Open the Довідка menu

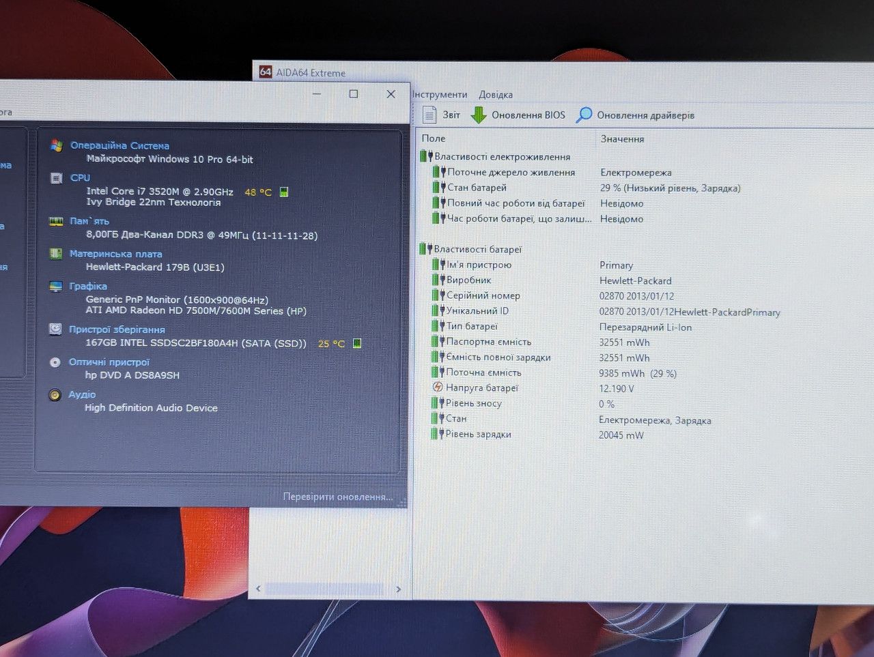click(x=496, y=95)
